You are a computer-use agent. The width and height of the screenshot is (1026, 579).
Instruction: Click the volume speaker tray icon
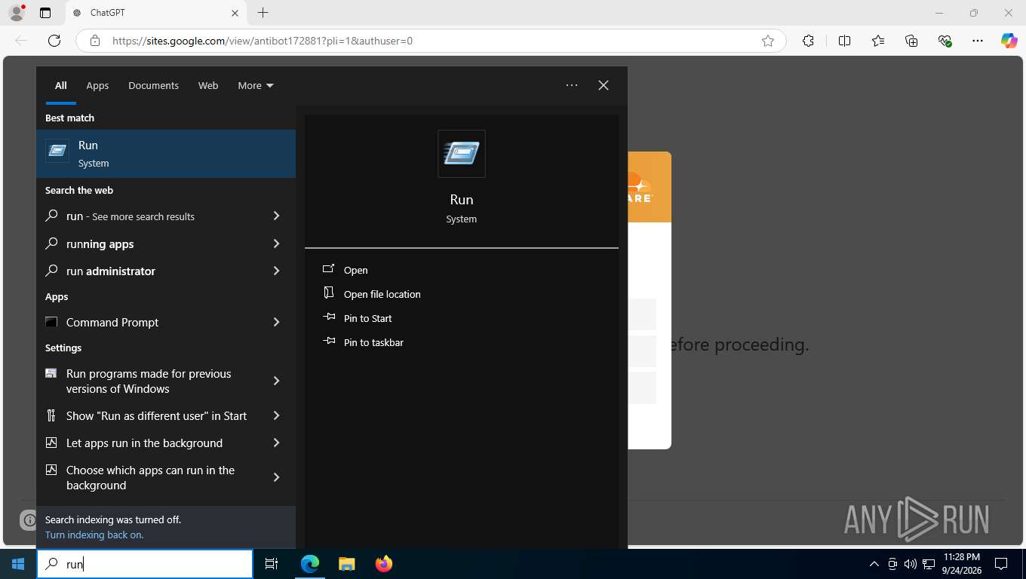[x=910, y=564]
